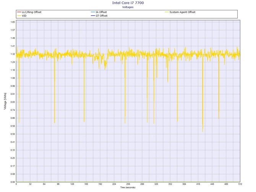This screenshot has height=192, width=256.
Task: Click the 0.99 value on voltage axis
Action: [x=13, y=86]
